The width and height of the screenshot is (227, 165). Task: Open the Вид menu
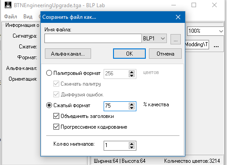pyautogui.click(x=28, y=17)
